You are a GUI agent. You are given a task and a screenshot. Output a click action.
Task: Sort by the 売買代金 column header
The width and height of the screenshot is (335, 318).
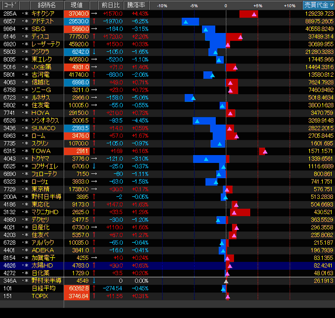pos(319,5)
